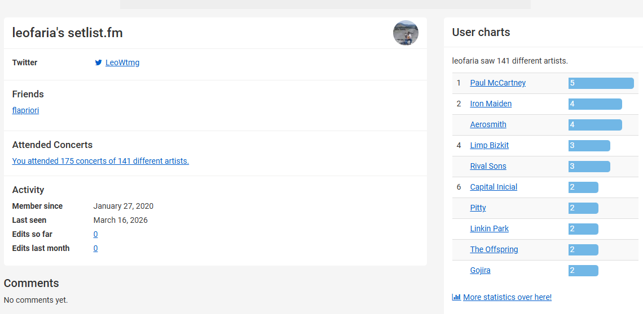Click The Offspring's bar showing 2

click(583, 250)
